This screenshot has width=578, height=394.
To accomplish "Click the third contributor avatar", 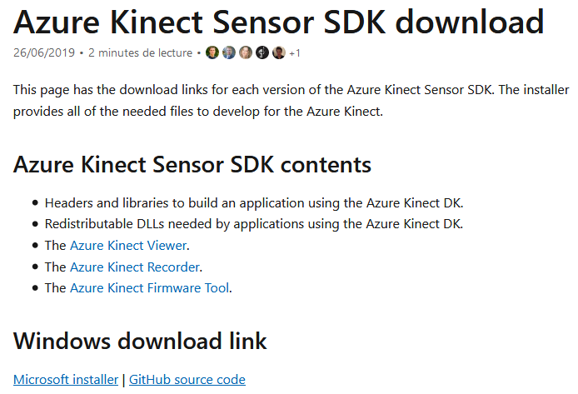I will pos(246,52).
